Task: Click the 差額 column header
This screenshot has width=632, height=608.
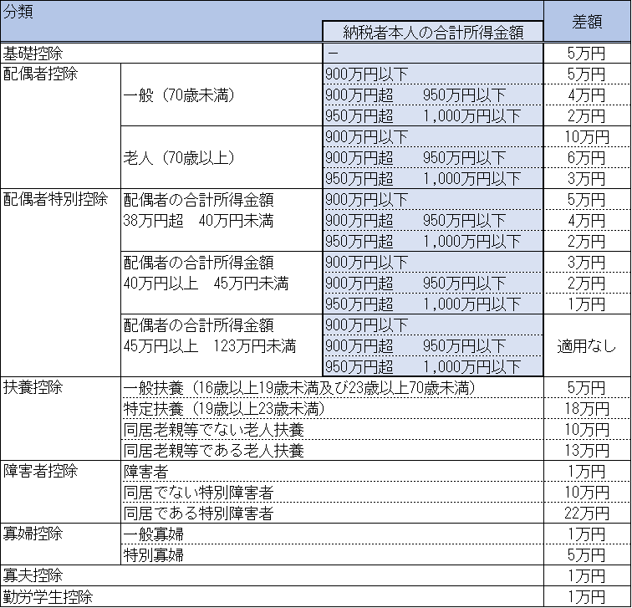Action: click(587, 23)
